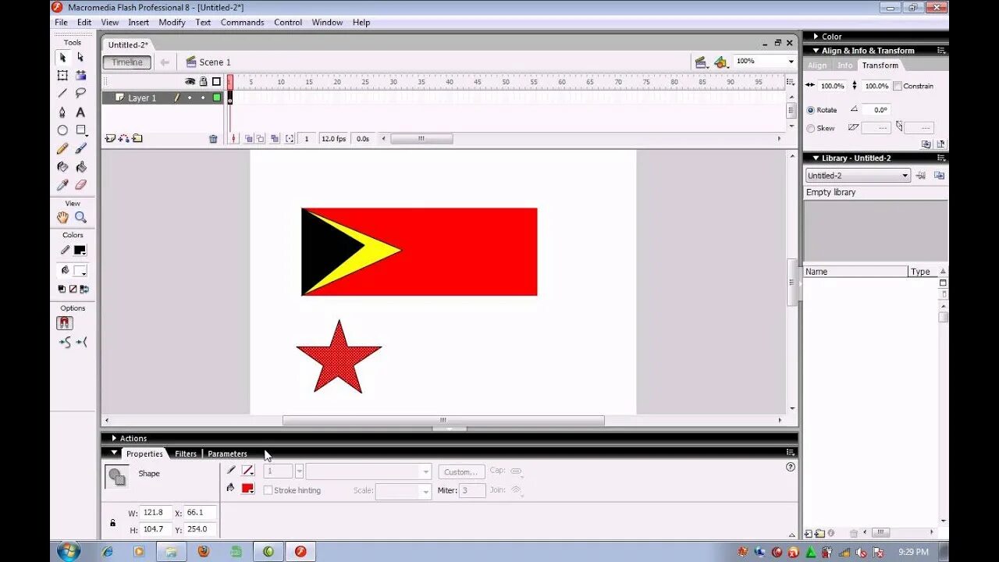
Task: Select the Eraser tool
Action: [80, 185]
